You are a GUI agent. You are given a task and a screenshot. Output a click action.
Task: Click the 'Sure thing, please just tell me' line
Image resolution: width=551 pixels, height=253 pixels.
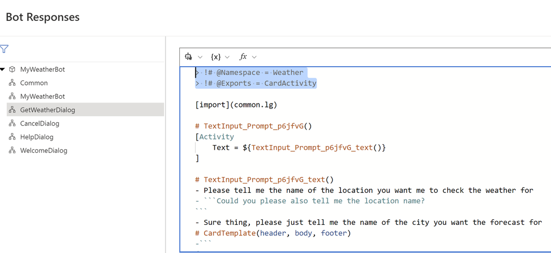[368, 223]
